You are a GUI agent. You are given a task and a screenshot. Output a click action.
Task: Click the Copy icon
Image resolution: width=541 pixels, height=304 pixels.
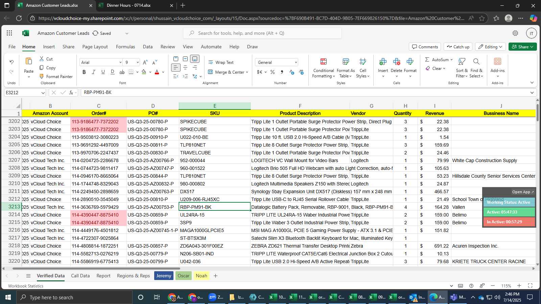42,68
